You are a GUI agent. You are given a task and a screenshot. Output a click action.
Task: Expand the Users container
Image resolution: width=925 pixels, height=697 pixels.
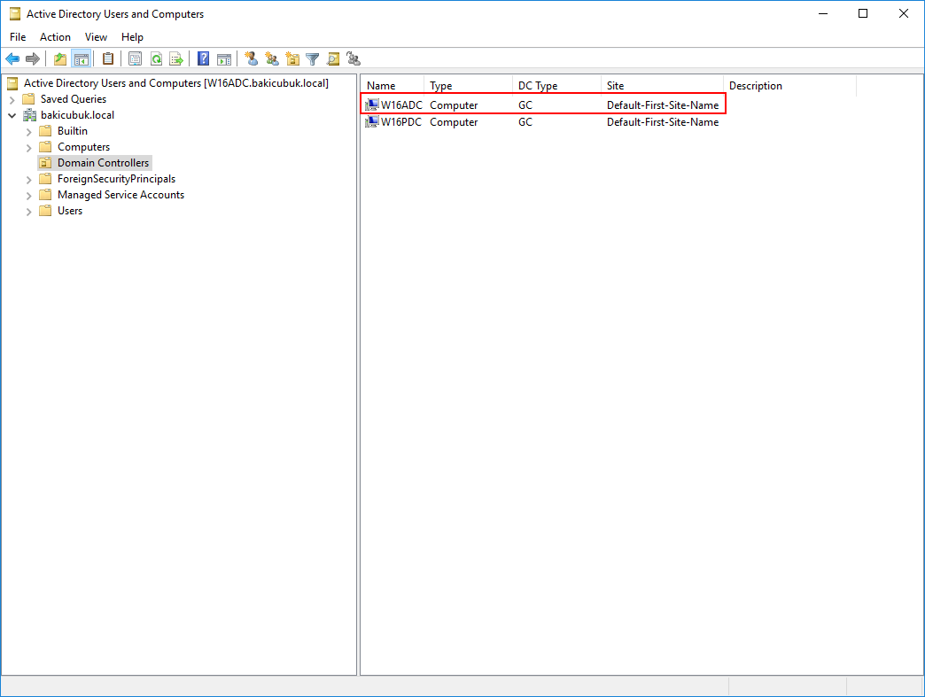[x=29, y=211]
